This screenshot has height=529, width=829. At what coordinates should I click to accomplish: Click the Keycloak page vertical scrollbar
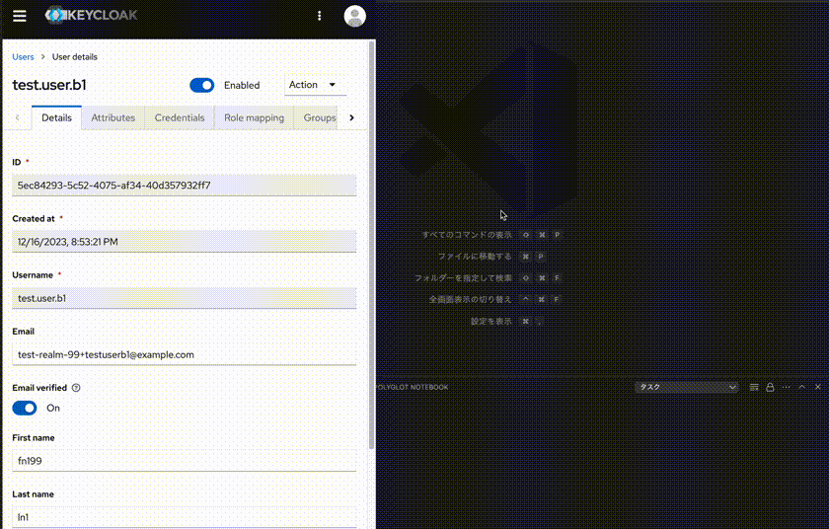tap(371, 245)
